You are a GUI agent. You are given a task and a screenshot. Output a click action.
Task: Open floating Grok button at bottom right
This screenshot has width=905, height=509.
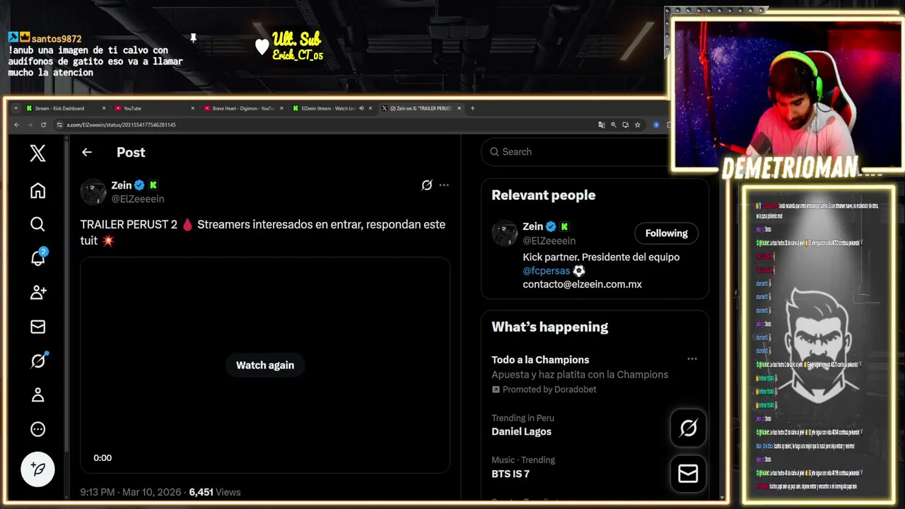pos(688,428)
